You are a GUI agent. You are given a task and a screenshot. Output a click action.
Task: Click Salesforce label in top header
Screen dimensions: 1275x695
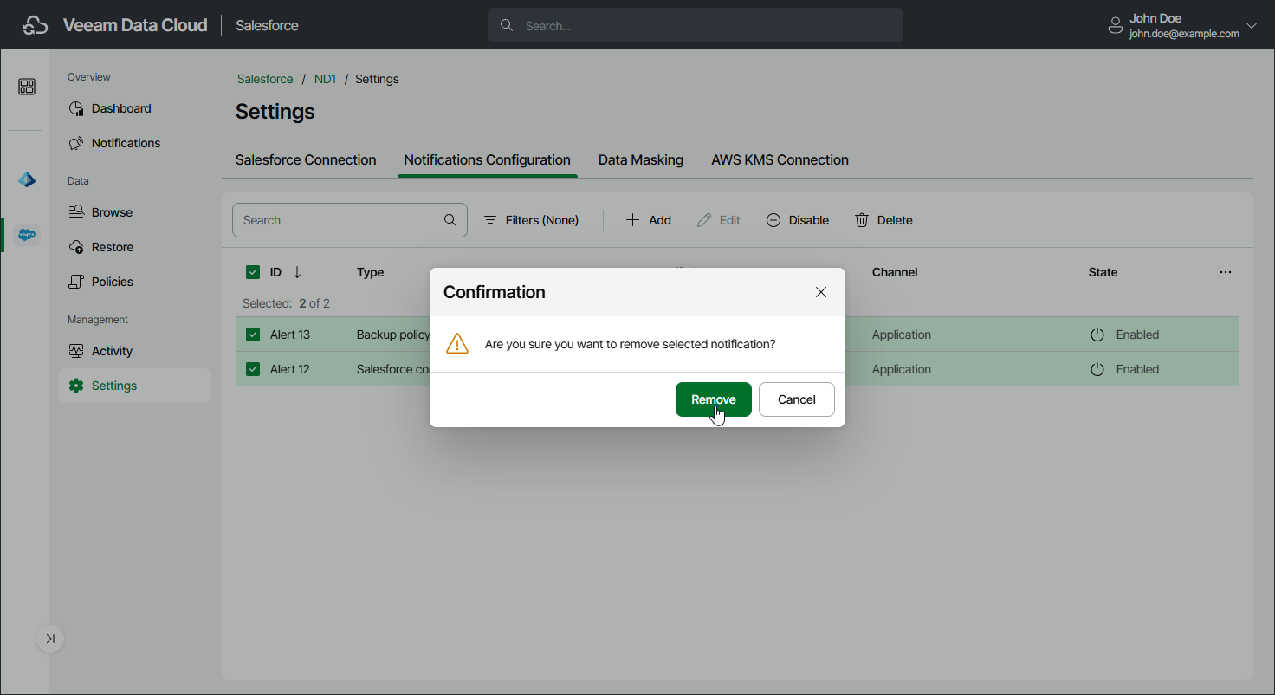267,26
